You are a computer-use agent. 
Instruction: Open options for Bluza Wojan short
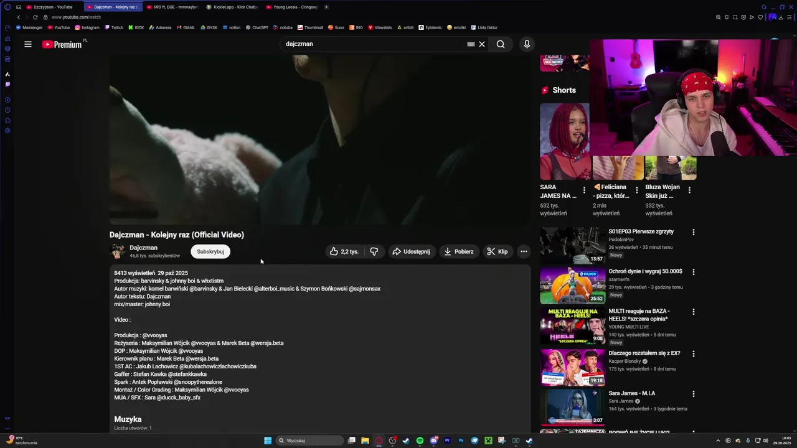(x=689, y=190)
